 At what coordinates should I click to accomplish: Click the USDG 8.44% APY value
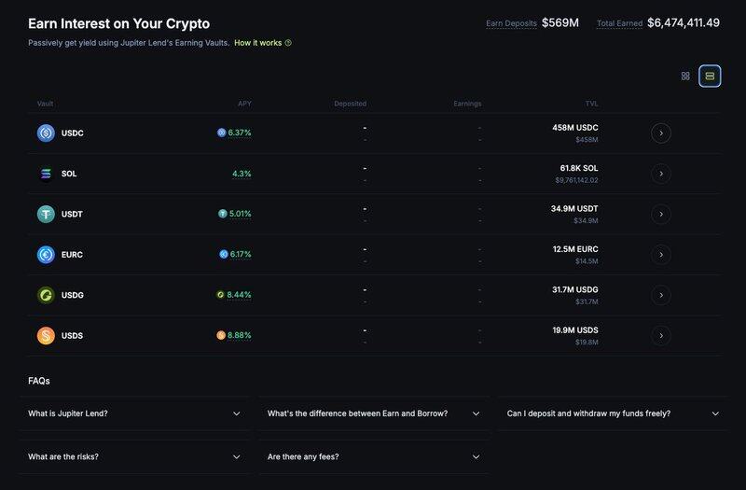point(239,295)
